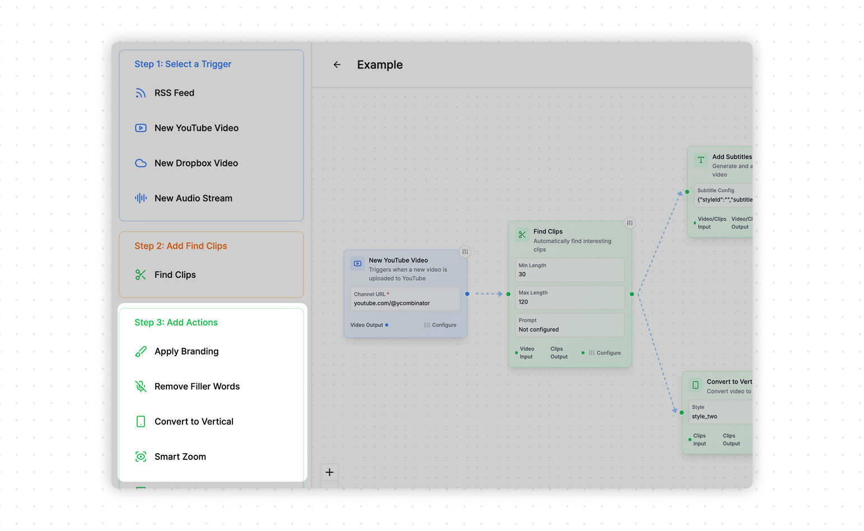The height and width of the screenshot is (531, 864).
Task: Click scissors icon inside Find Clips node
Action: (x=522, y=235)
